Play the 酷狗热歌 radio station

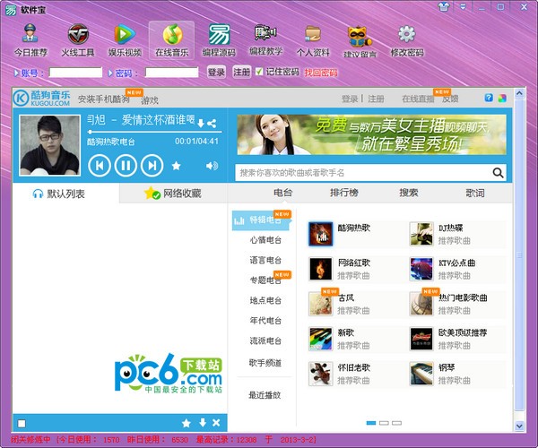pos(321,234)
